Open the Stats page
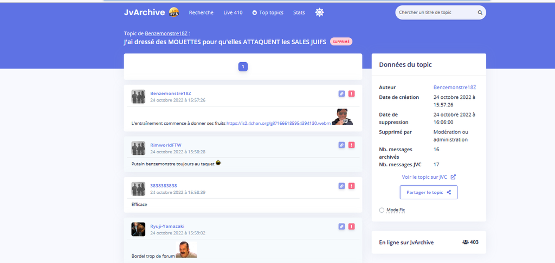 point(299,12)
